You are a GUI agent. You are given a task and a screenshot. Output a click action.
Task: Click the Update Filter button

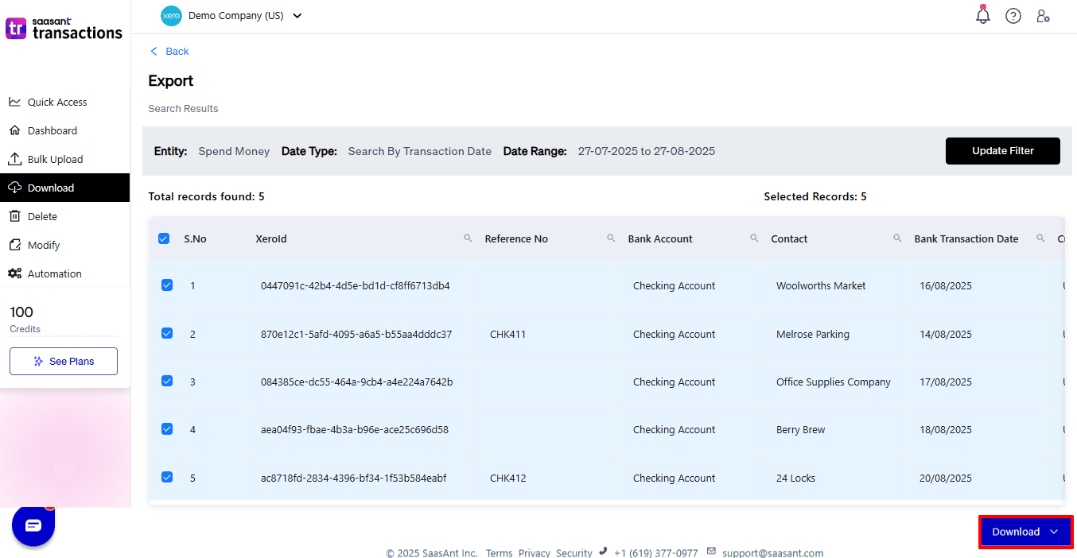coord(1002,151)
